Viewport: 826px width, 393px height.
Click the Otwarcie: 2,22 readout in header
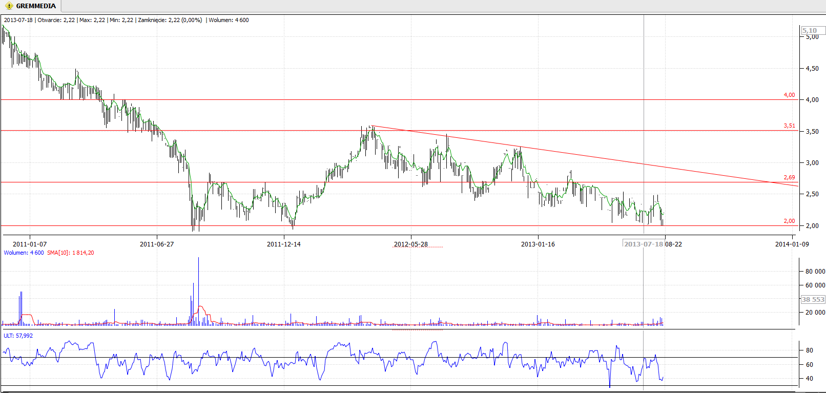point(56,20)
